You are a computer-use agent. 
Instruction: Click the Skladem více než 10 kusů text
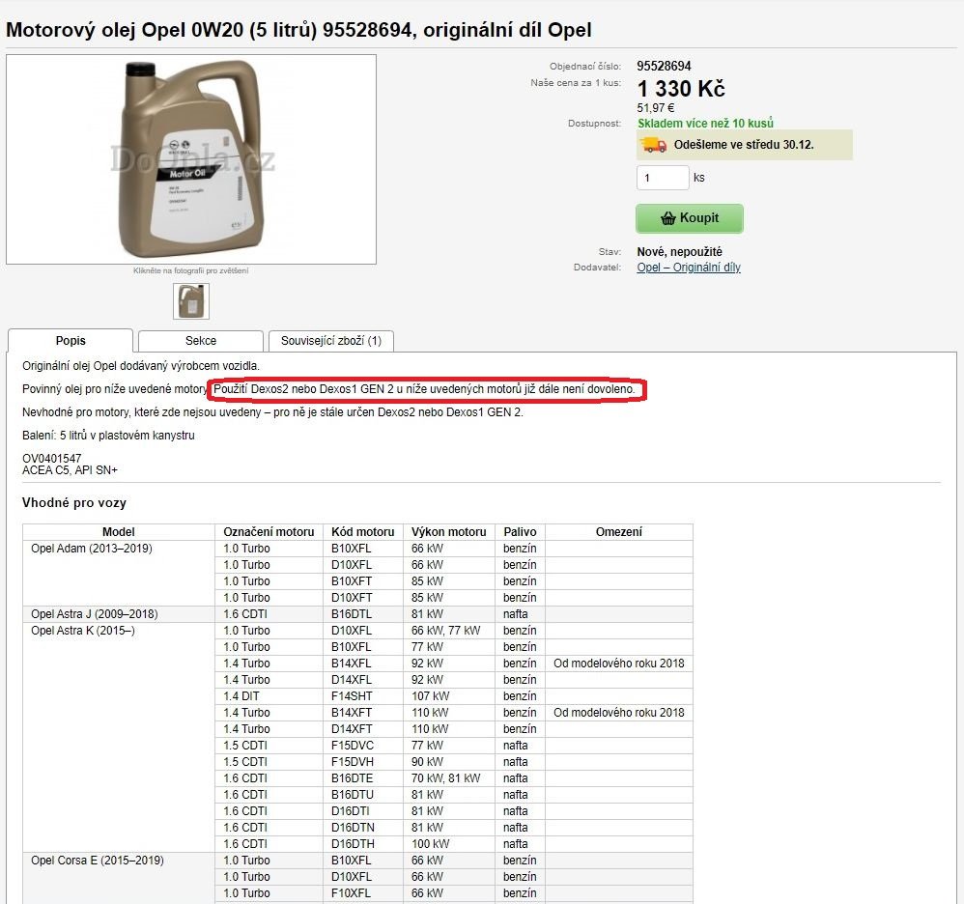tap(705, 124)
